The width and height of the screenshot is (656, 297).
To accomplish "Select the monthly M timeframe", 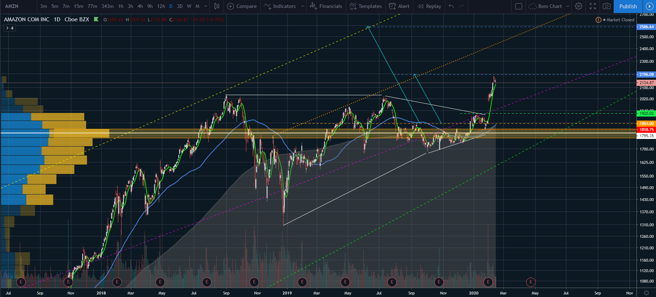I will [x=197, y=6].
